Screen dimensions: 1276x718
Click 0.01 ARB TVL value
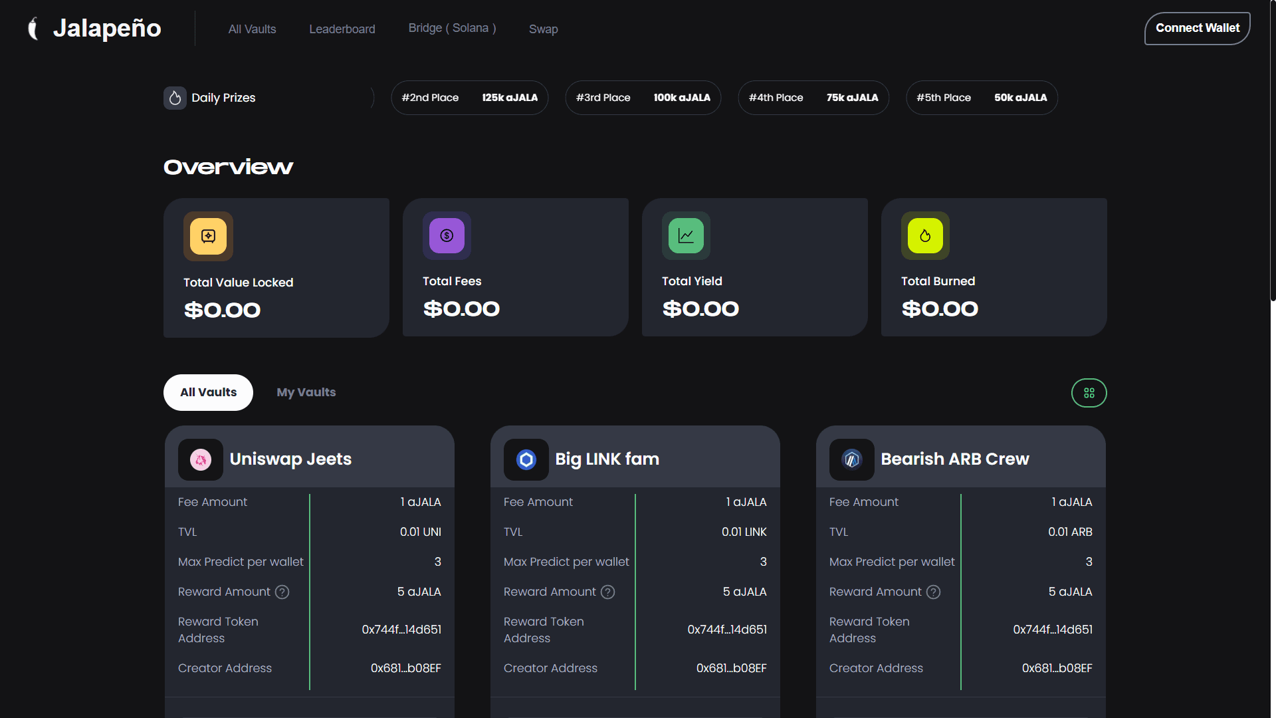coord(1071,532)
